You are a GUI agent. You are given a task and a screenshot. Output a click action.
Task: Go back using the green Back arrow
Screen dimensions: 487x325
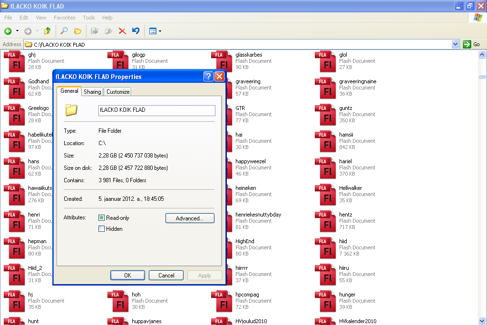coord(8,31)
